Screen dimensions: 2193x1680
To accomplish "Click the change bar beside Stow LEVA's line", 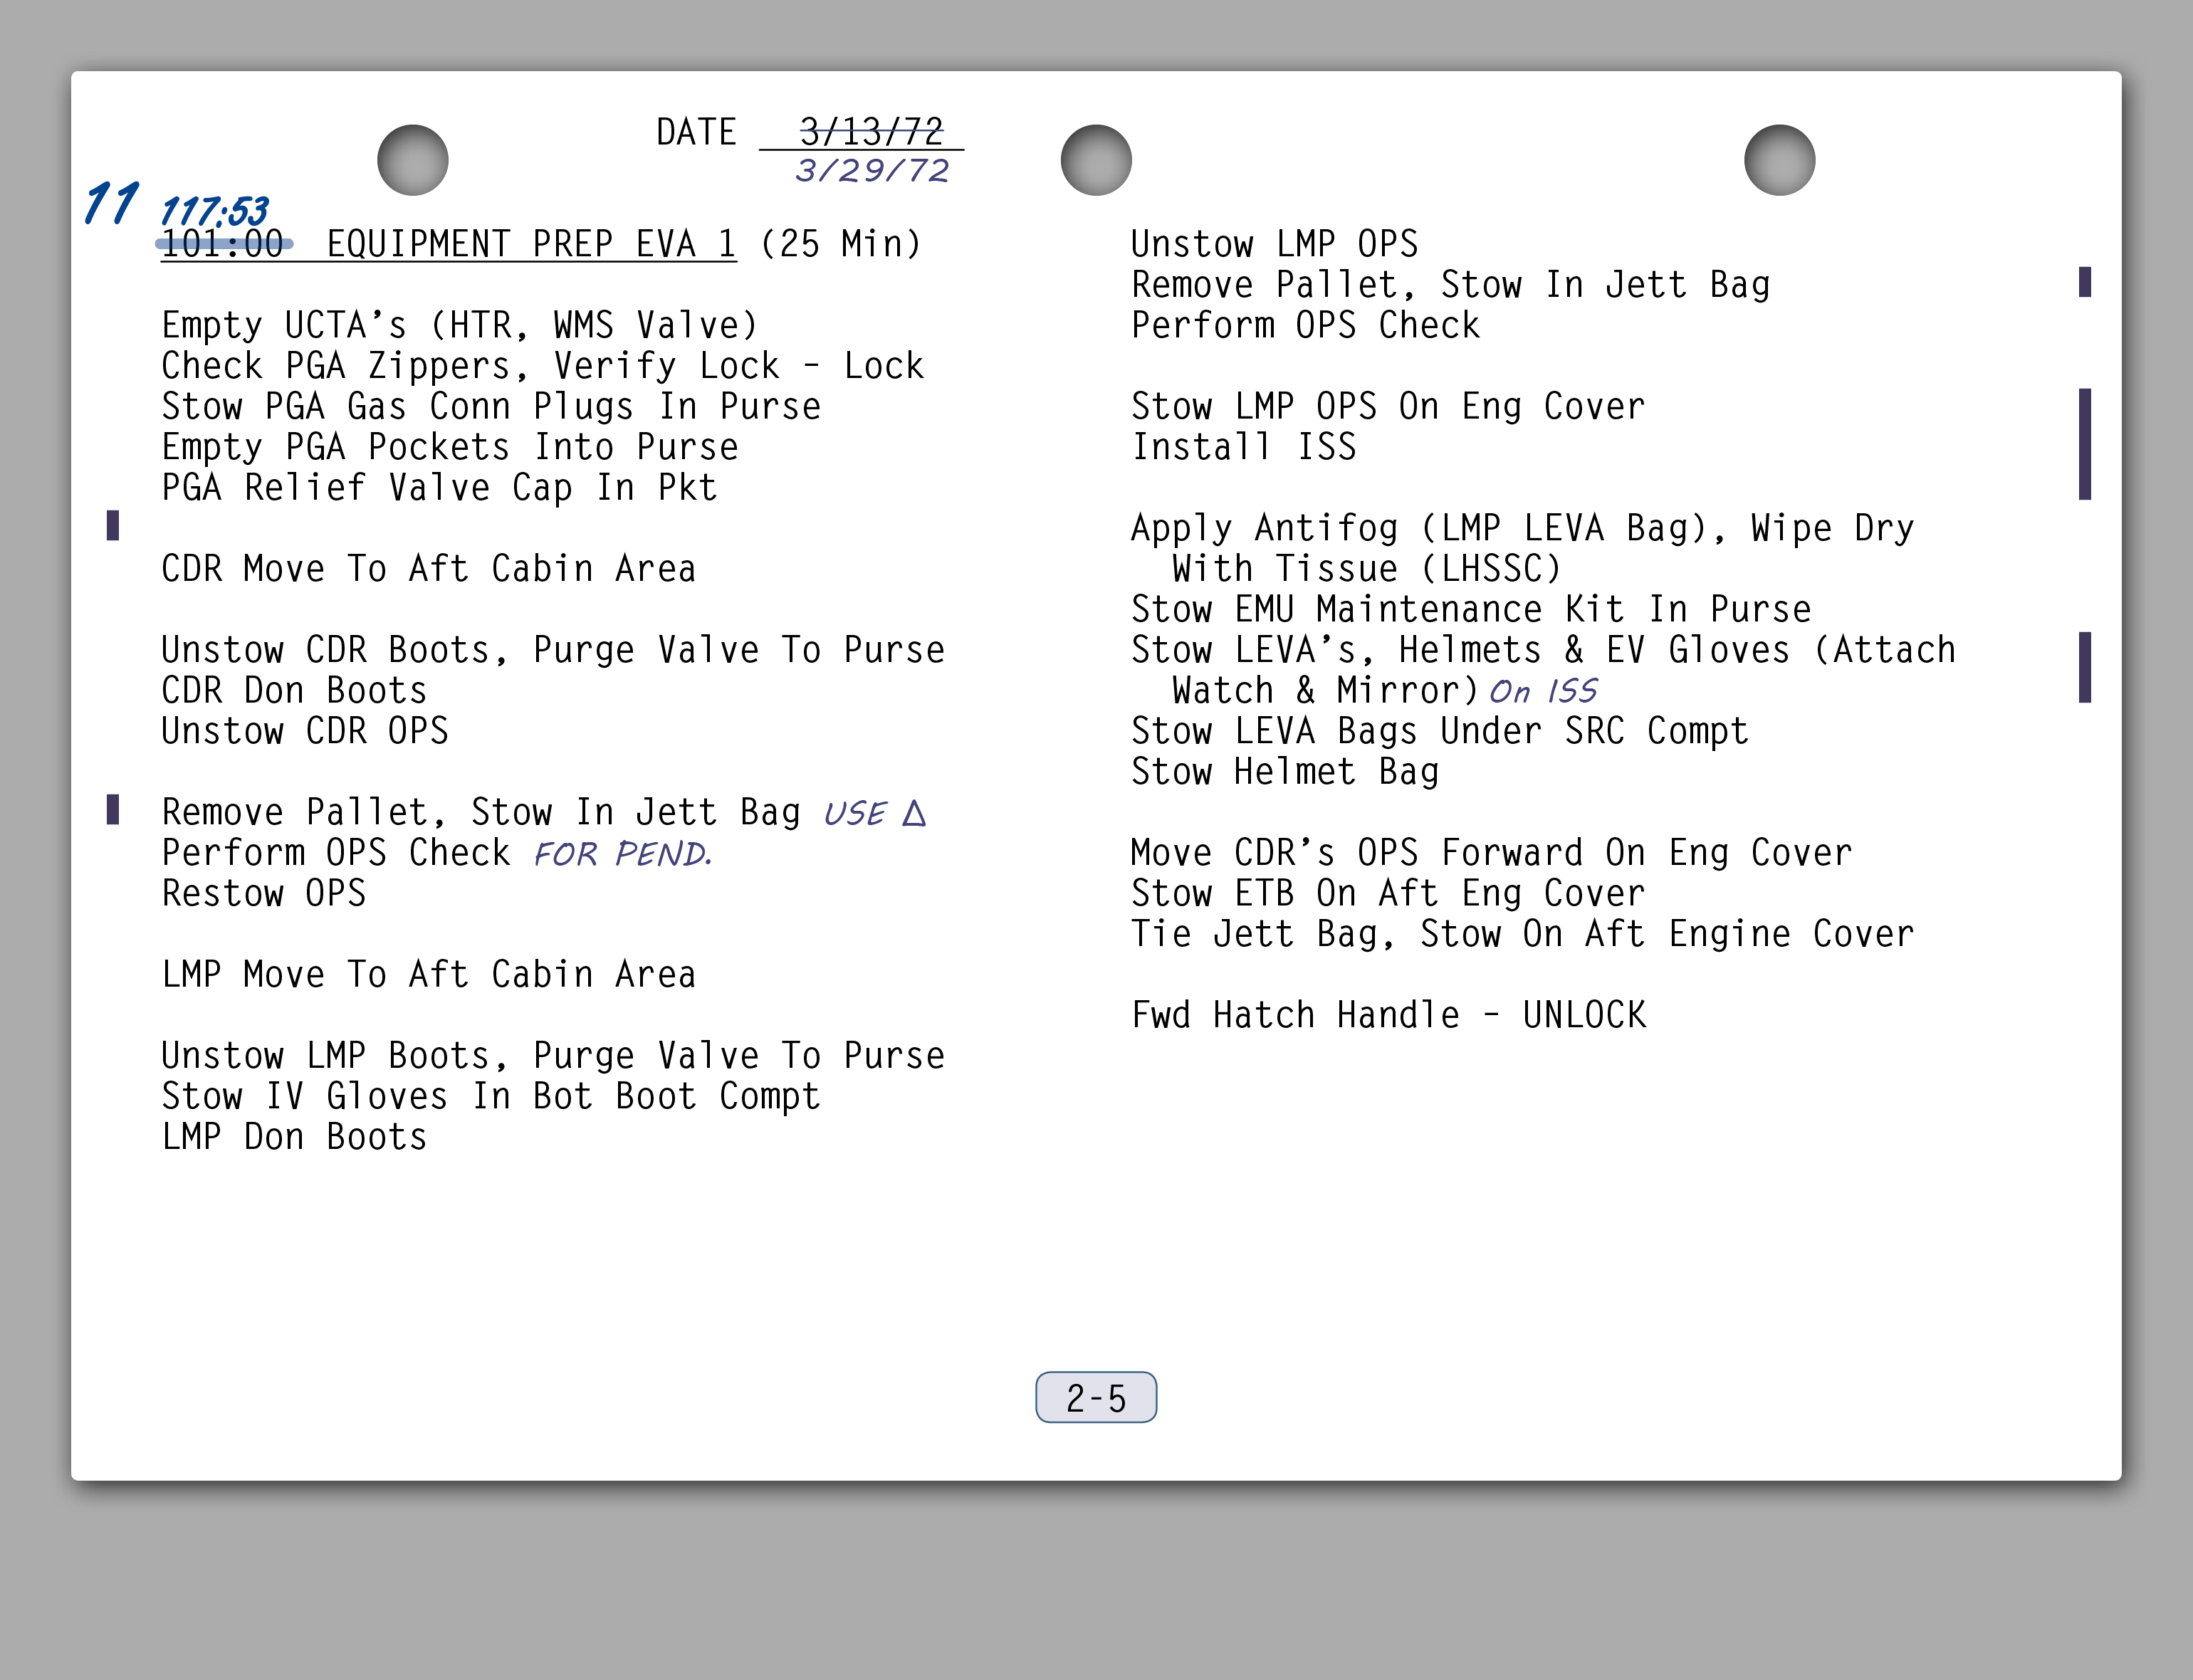I will point(2084,667).
